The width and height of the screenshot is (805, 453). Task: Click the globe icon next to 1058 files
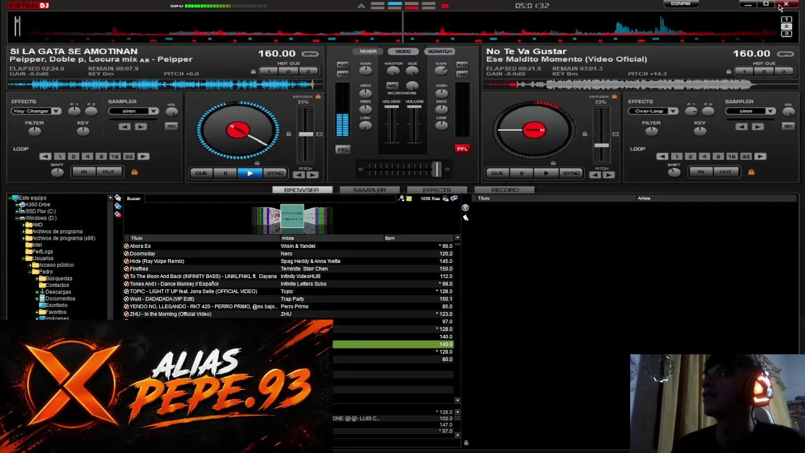(445, 199)
